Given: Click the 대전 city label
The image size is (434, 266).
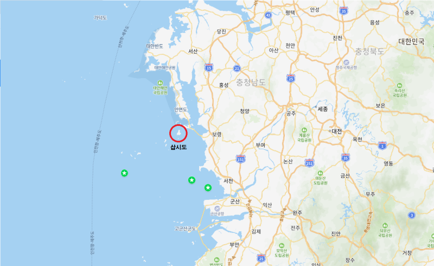Looking at the screenshot, I should coord(336,131).
